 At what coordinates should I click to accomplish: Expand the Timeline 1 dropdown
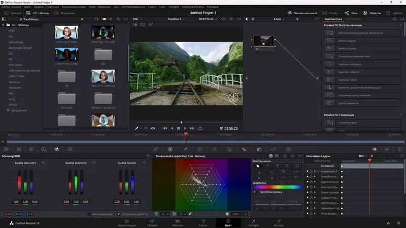coord(178,19)
